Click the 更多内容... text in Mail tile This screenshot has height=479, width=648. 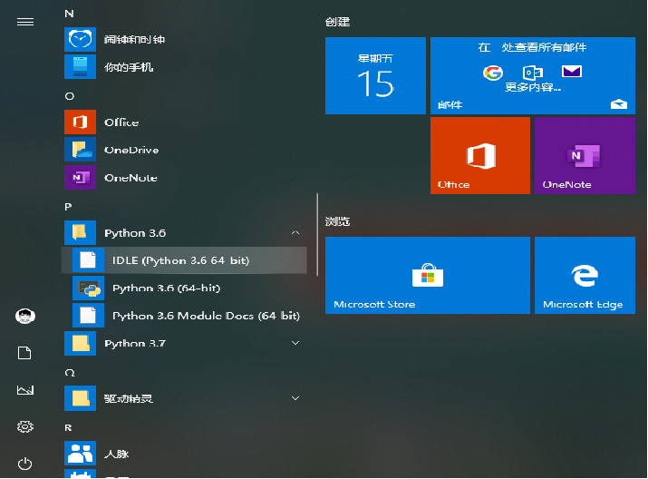click(x=533, y=88)
